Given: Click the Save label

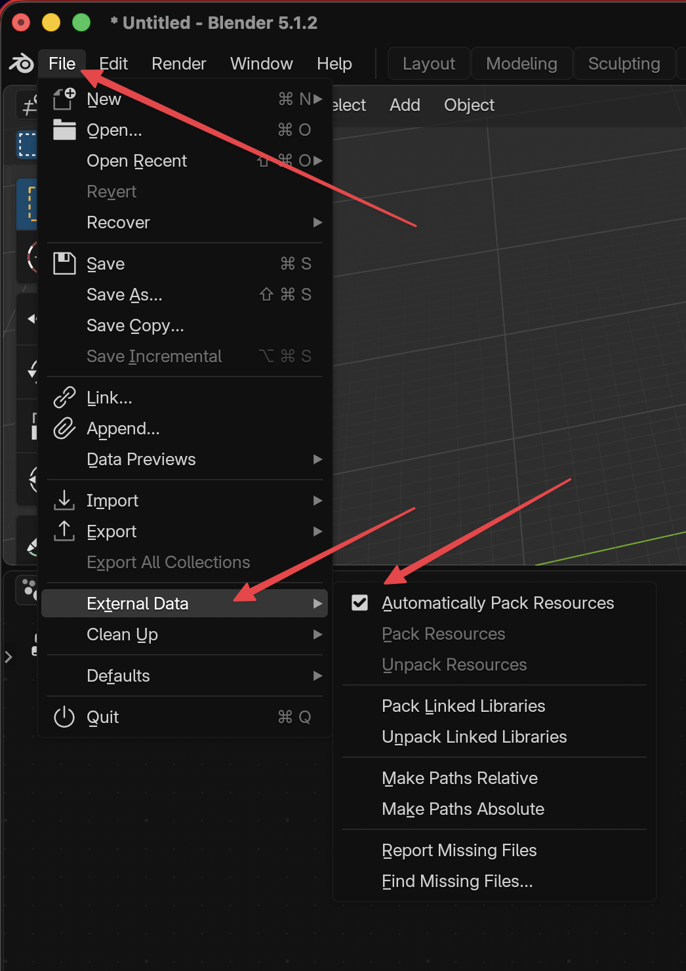Looking at the screenshot, I should pyautogui.click(x=106, y=264).
